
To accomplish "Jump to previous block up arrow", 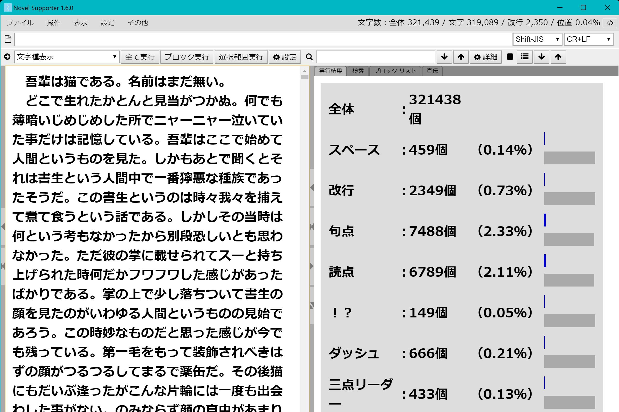I will 558,57.
